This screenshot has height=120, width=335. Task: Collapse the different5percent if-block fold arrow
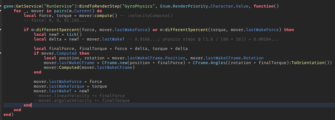click(x=1, y=30)
